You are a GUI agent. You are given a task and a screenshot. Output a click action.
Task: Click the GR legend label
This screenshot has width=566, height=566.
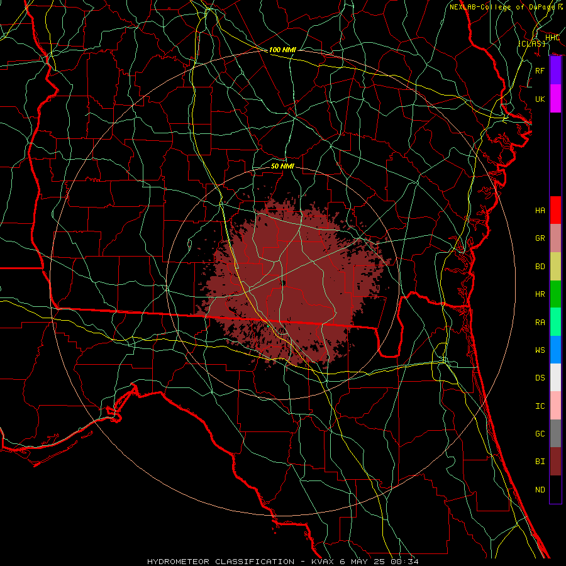540,238
